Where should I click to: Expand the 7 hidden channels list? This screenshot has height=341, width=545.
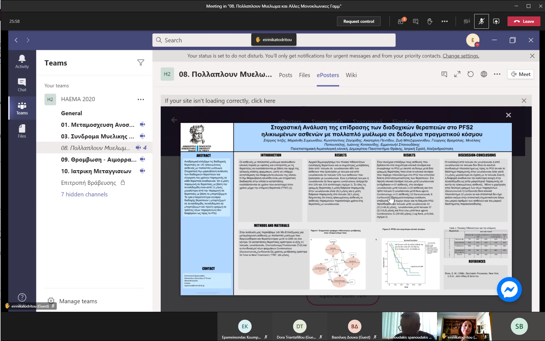click(x=84, y=194)
